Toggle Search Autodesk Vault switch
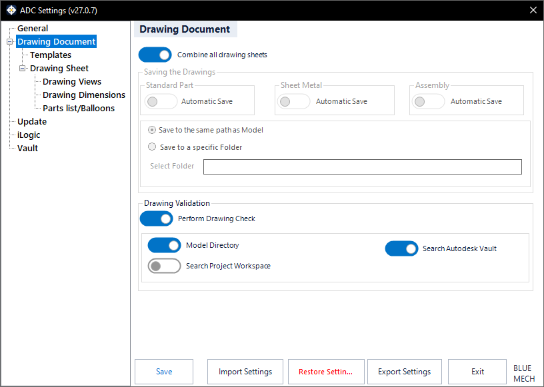Screen dimensions: 544x387 (402, 248)
